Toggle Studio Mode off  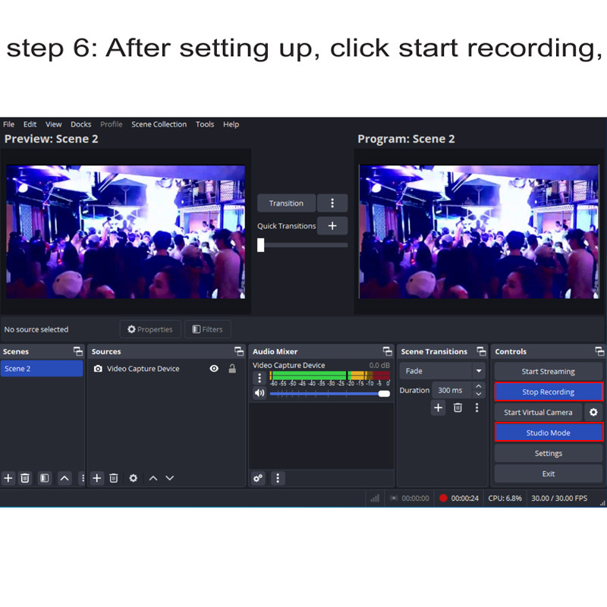pyautogui.click(x=548, y=432)
